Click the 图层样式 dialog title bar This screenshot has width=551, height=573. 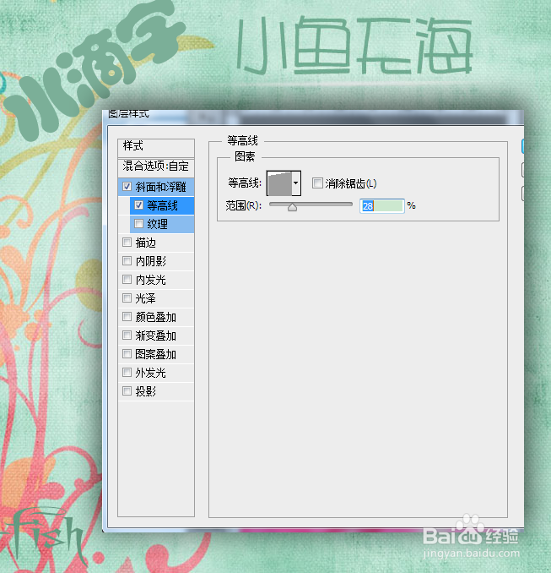pyautogui.click(x=313, y=117)
